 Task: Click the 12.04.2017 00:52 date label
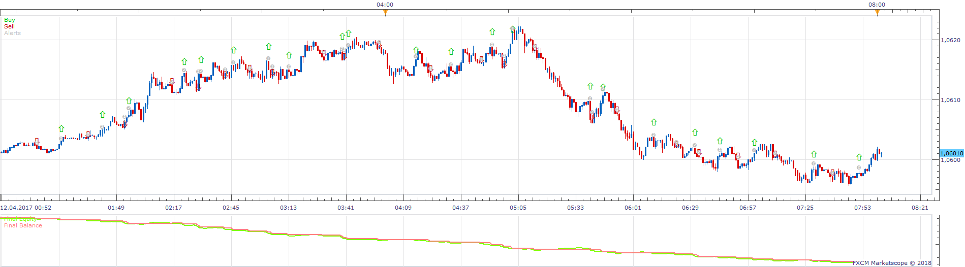[25, 208]
